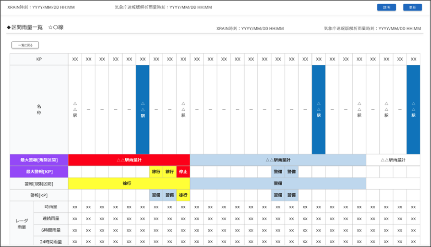Click the yellow 徐行 cell in 警報[KP] row
Viewport: 431px width, 247px height.
pos(183,195)
